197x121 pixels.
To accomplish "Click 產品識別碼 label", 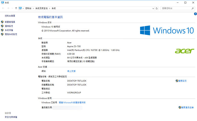I will [x=47, y=107].
